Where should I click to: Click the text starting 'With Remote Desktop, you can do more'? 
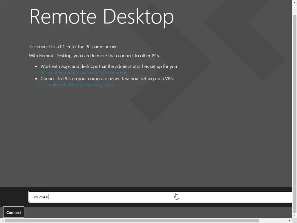[x=95, y=56]
